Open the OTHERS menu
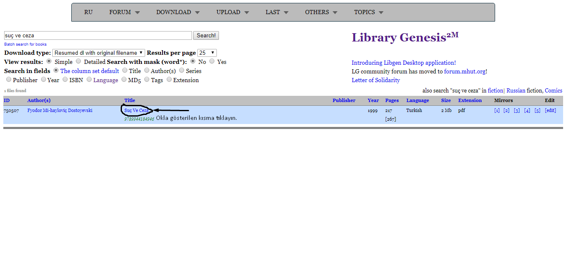566x258 pixels. (321, 12)
